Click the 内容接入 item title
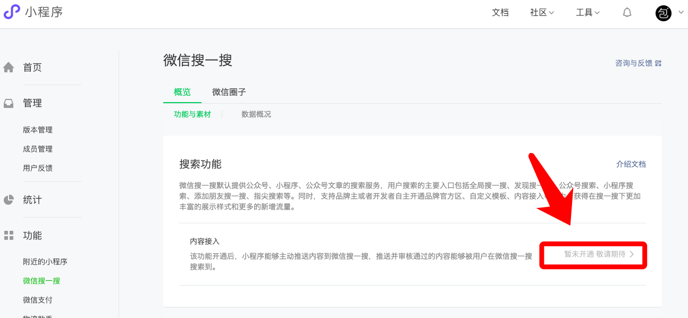688x318 pixels. pos(205,241)
